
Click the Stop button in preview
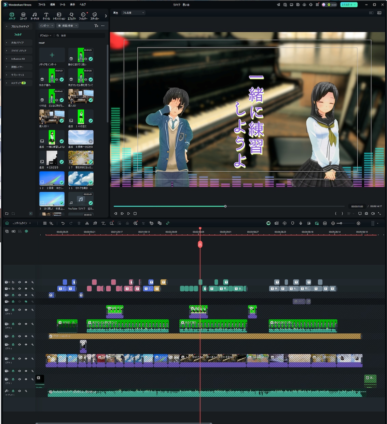coord(135,213)
